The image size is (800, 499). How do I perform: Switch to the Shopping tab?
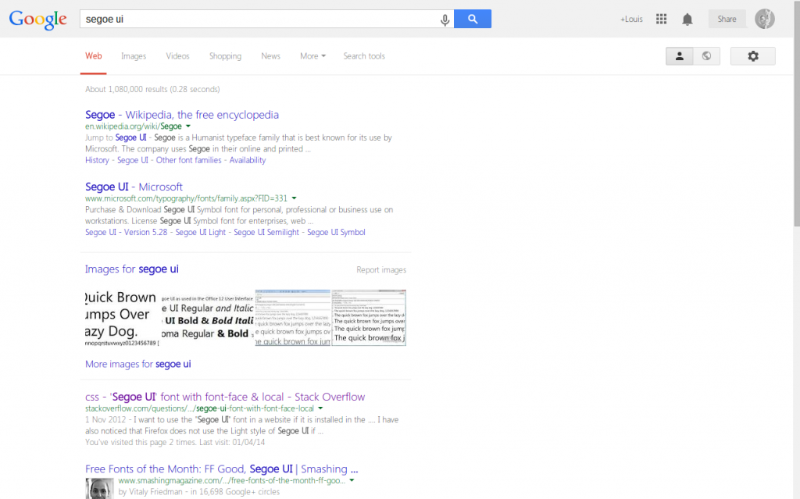tap(225, 56)
